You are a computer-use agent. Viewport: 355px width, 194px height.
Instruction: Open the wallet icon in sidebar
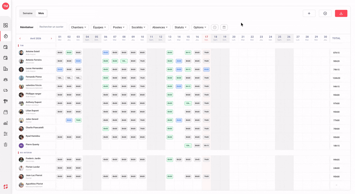click(6, 112)
